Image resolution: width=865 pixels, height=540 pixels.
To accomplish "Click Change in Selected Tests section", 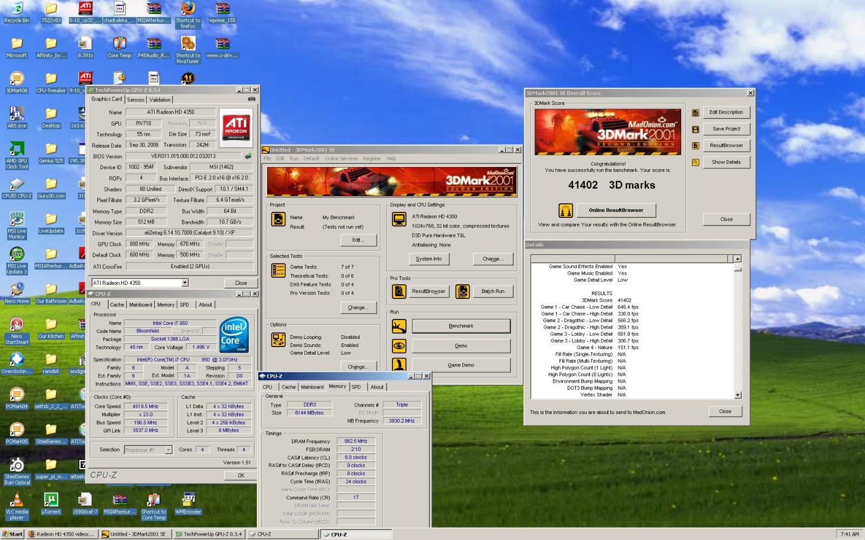I will (358, 308).
